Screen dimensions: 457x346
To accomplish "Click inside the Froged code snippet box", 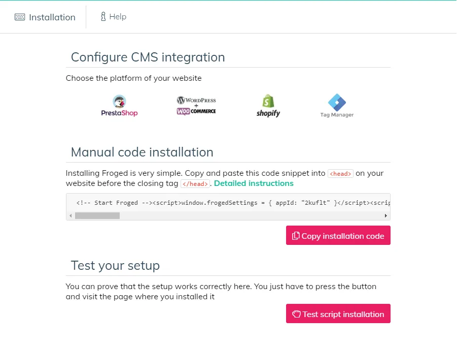I will [228, 203].
